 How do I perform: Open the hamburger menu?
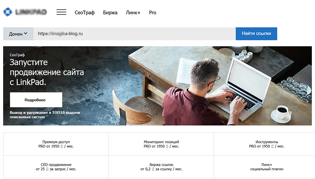pyautogui.click(x=61, y=12)
